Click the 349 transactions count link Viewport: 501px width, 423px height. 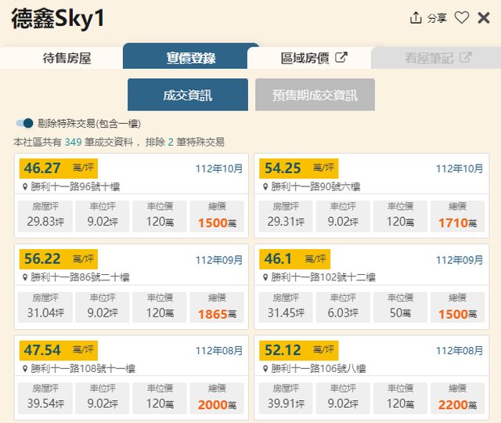pos(73,142)
